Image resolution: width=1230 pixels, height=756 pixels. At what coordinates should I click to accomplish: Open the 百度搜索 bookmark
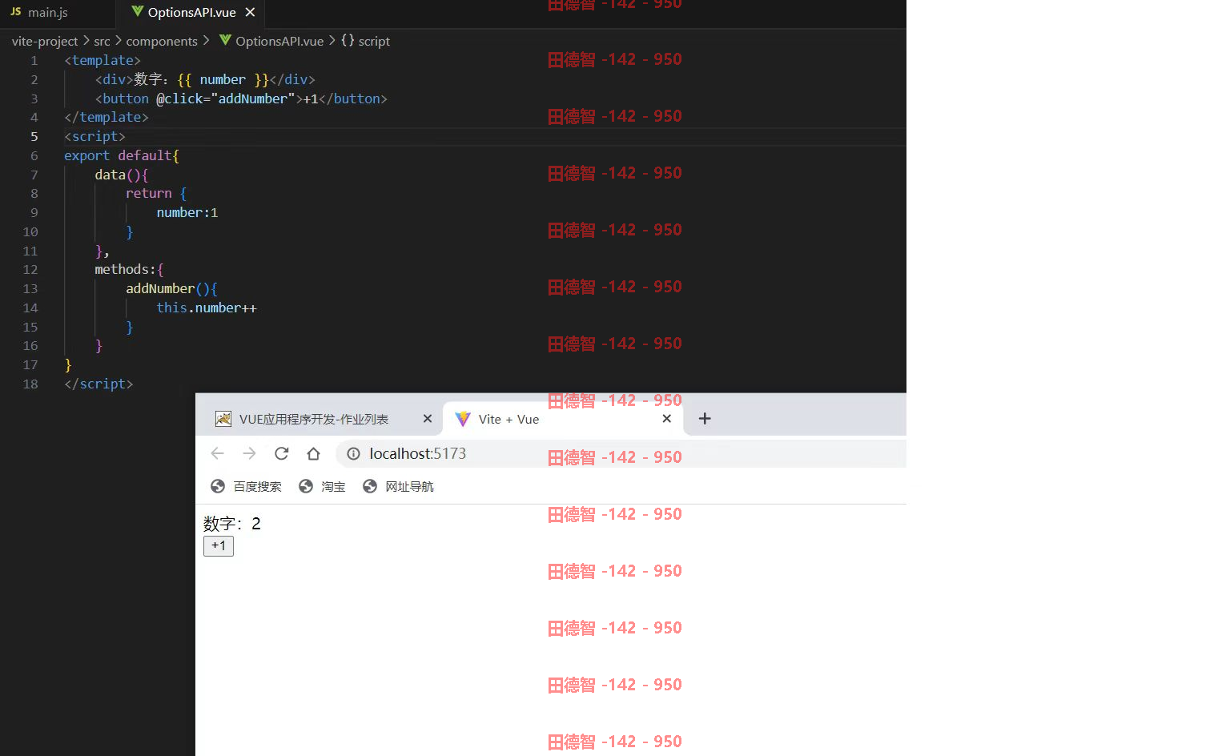coord(246,487)
